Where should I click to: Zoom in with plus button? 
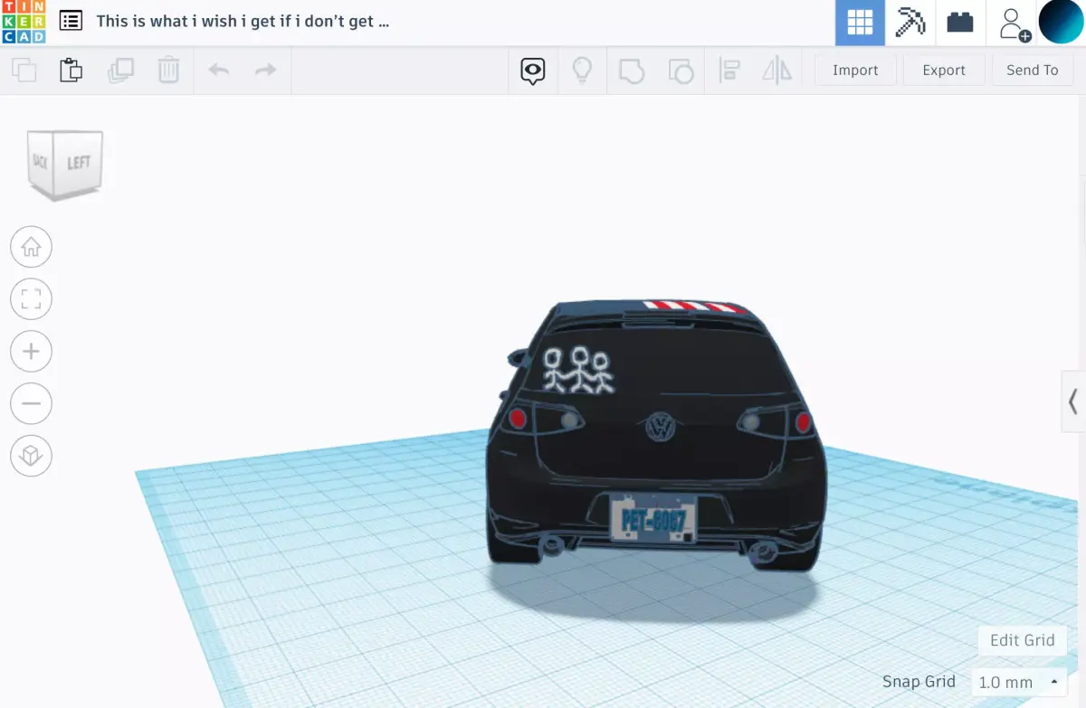31,352
